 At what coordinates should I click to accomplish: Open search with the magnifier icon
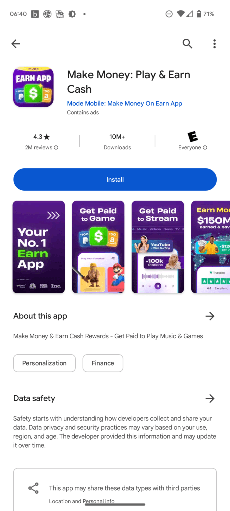187,44
